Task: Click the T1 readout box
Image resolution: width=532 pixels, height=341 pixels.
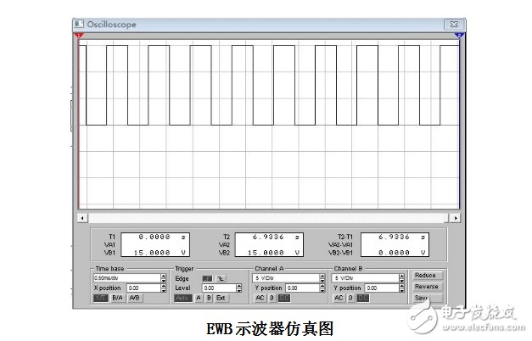Action: (x=155, y=244)
